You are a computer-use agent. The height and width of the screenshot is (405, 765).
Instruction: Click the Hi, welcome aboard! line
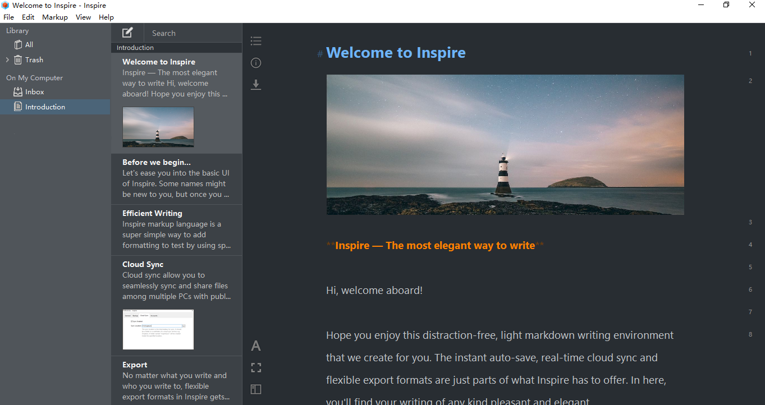(374, 290)
